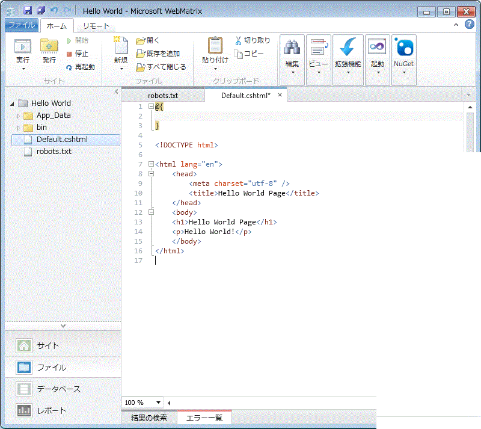Click the vertical scrollbar up arrow
Viewport: 481px width, 429px height.
pyautogui.click(x=470, y=108)
